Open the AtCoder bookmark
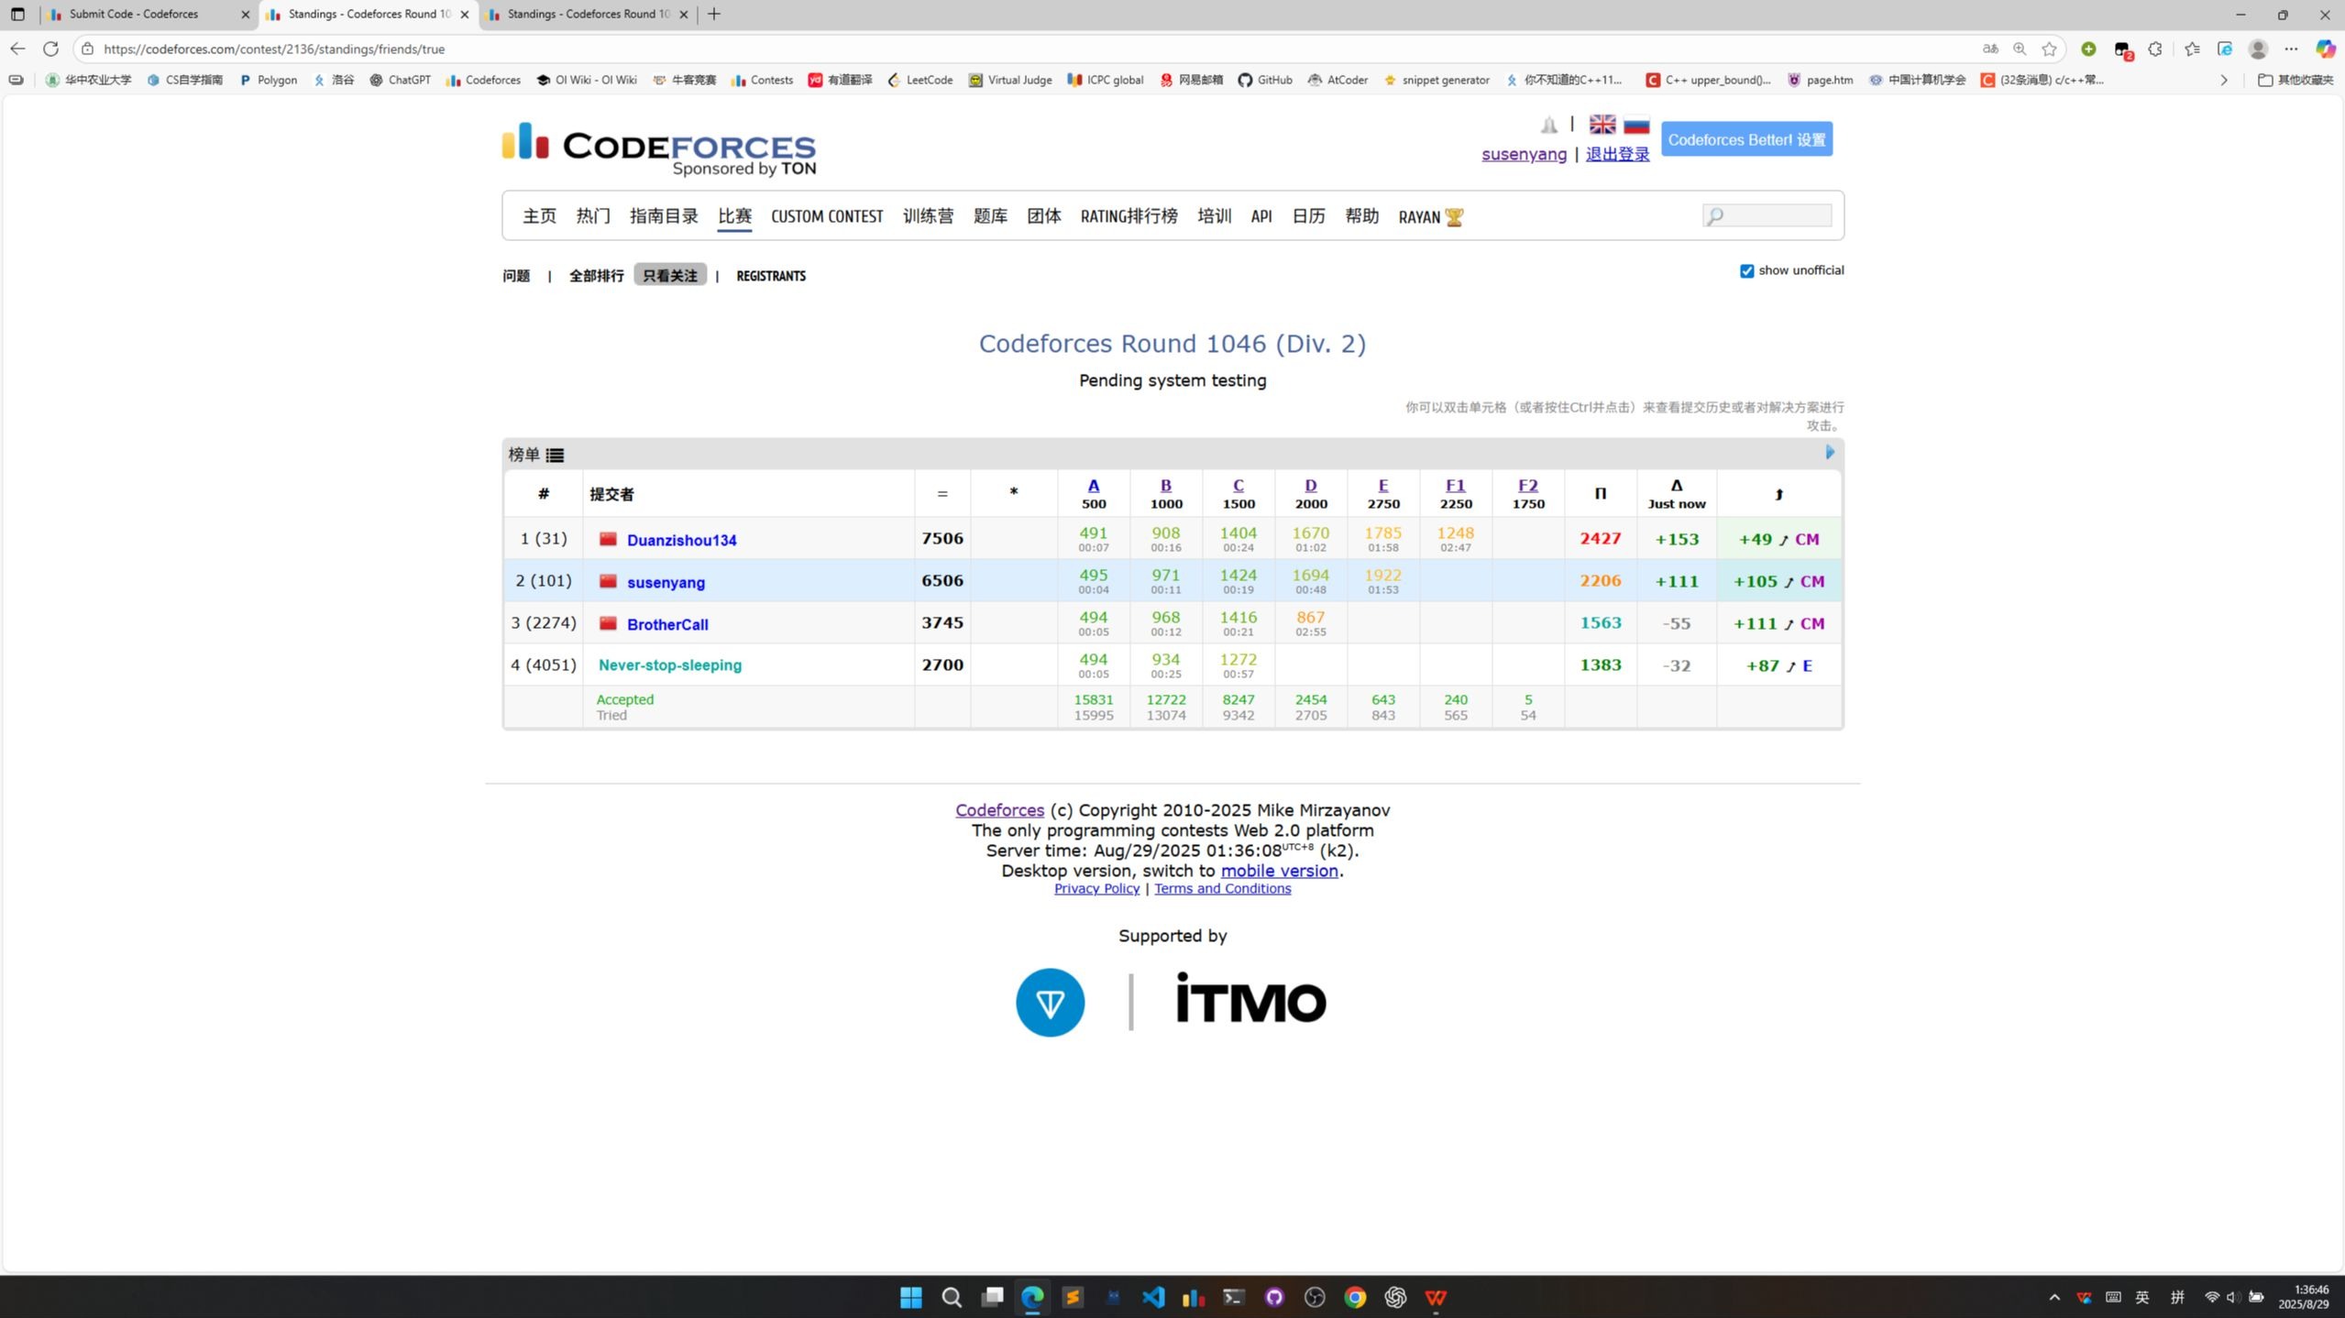The height and width of the screenshot is (1318, 2345). tap(1338, 80)
